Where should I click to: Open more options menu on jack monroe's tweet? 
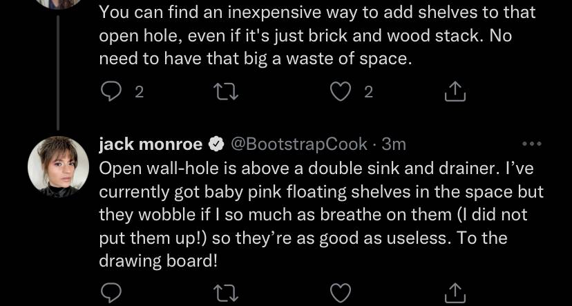(532, 144)
